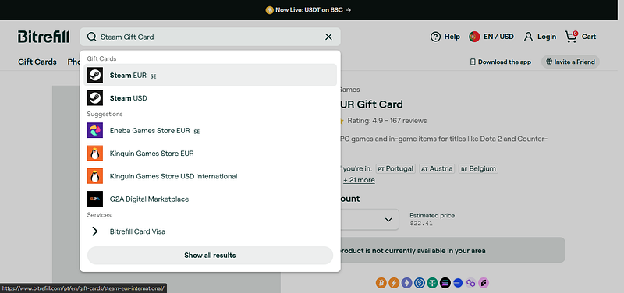This screenshot has height=293, width=624.
Task: Click the Austria country tag
Action: 437,168
